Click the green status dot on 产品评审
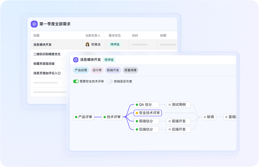The width and height of the screenshot is (259, 167). tap(76, 117)
